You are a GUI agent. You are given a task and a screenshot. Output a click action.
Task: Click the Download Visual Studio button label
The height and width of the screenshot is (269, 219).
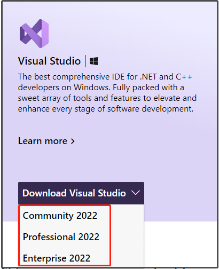coord(74,193)
